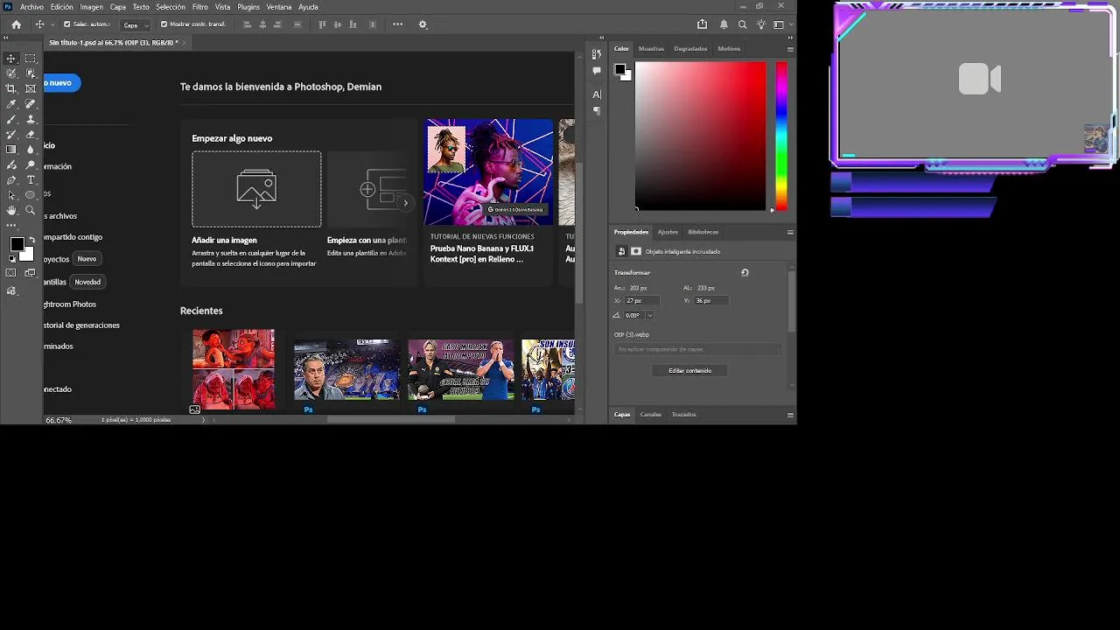Open the Comments panel icon
The image size is (1120, 630).
(x=597, y=71)
